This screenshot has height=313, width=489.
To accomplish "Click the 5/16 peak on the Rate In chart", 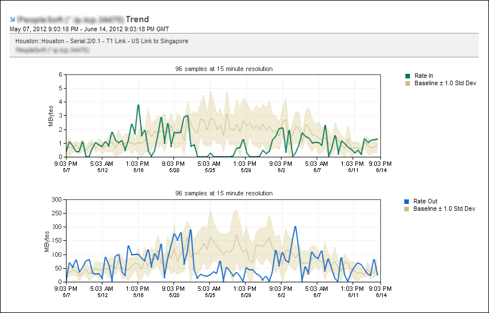I will tap(138, 105).
